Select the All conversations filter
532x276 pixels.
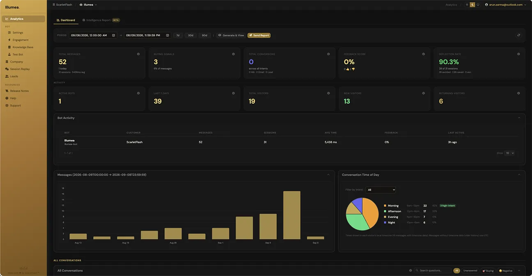point(456,271)
